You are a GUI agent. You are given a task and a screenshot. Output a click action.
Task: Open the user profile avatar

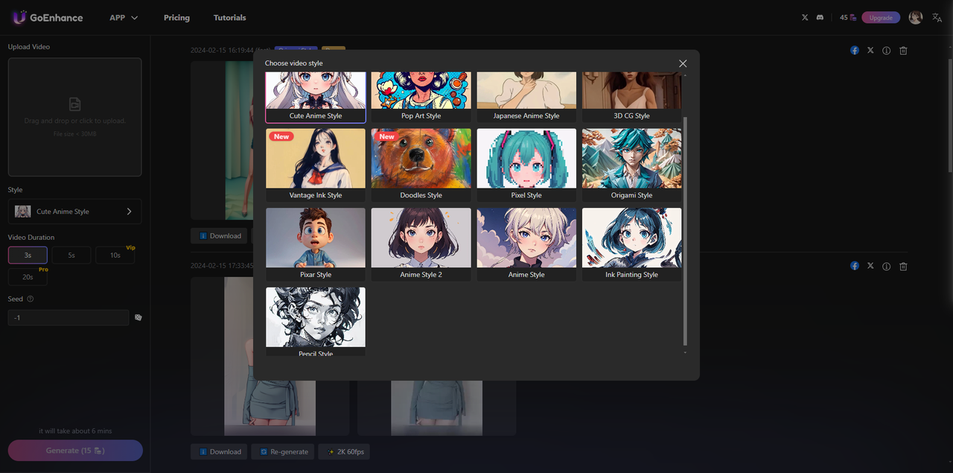click(916, 17)
